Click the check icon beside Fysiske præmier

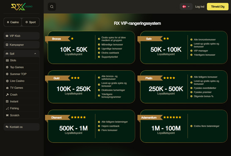coord(191,92)
